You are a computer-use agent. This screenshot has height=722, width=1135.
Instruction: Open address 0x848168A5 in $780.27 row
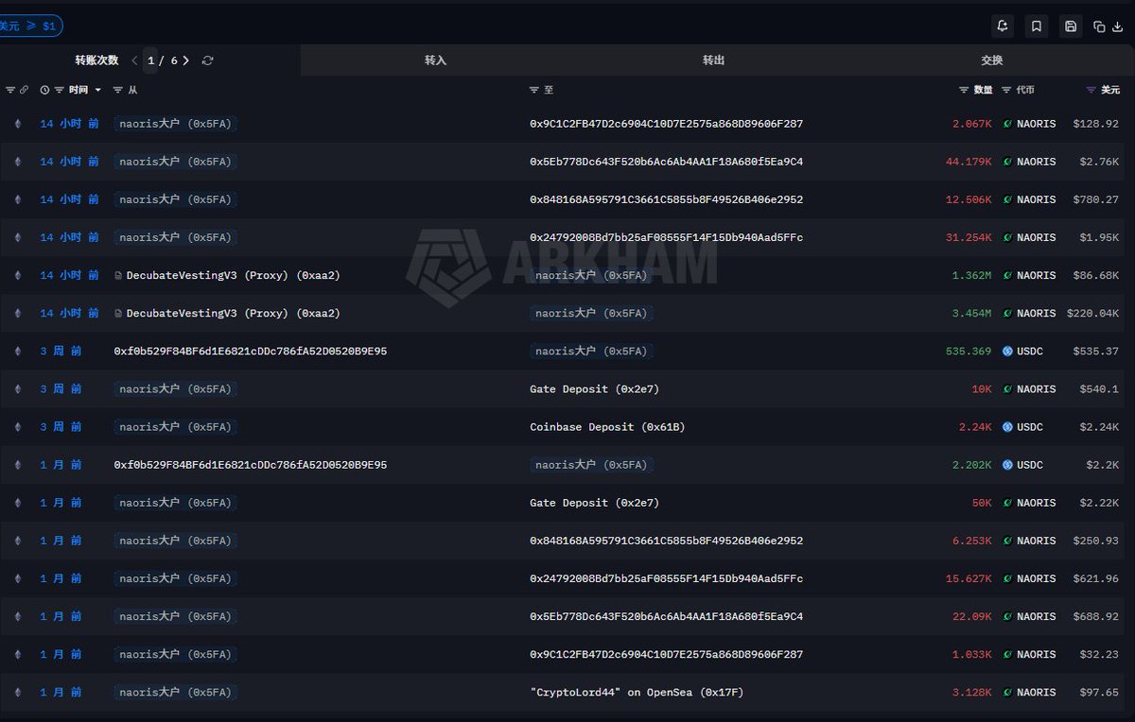666,199
